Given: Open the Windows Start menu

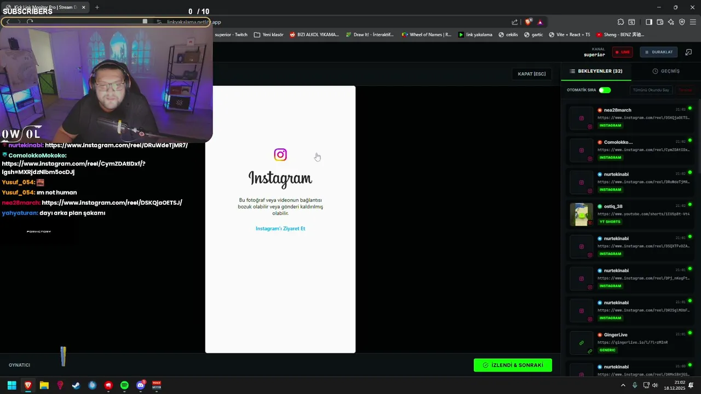Looking at the screenshot, I should pyautogui.click(x=12, y=385).
